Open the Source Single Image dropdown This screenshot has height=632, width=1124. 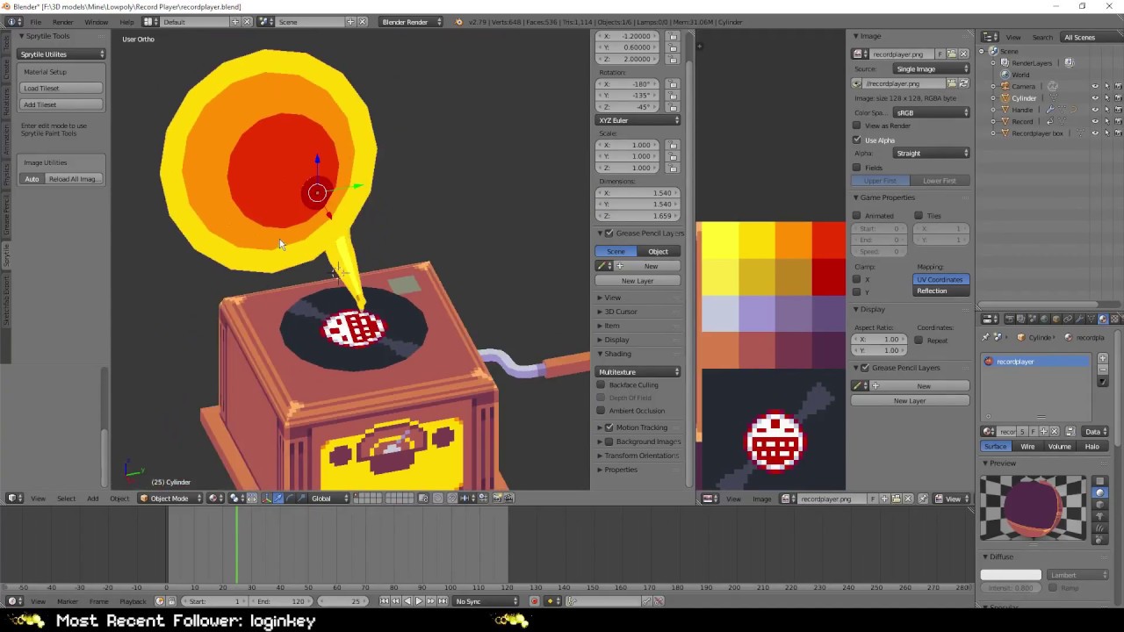[x=931, y=68]
